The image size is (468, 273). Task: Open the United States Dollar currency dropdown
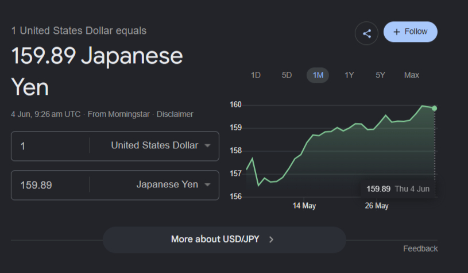click(x=161, y=145)
